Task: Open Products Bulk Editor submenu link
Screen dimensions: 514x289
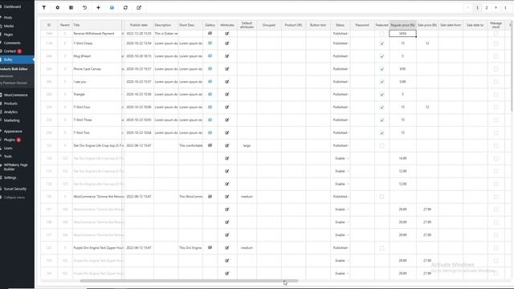Action: [x=14, y=69]
